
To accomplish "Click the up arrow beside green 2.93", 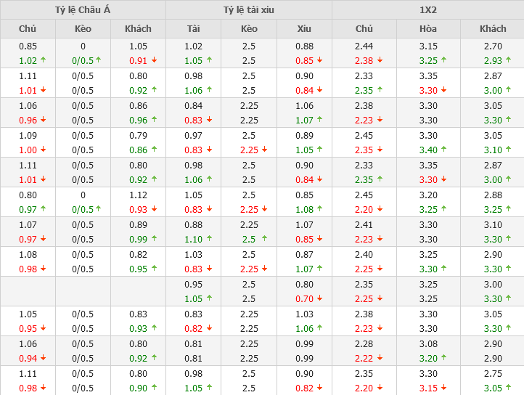I will point(509,60).
